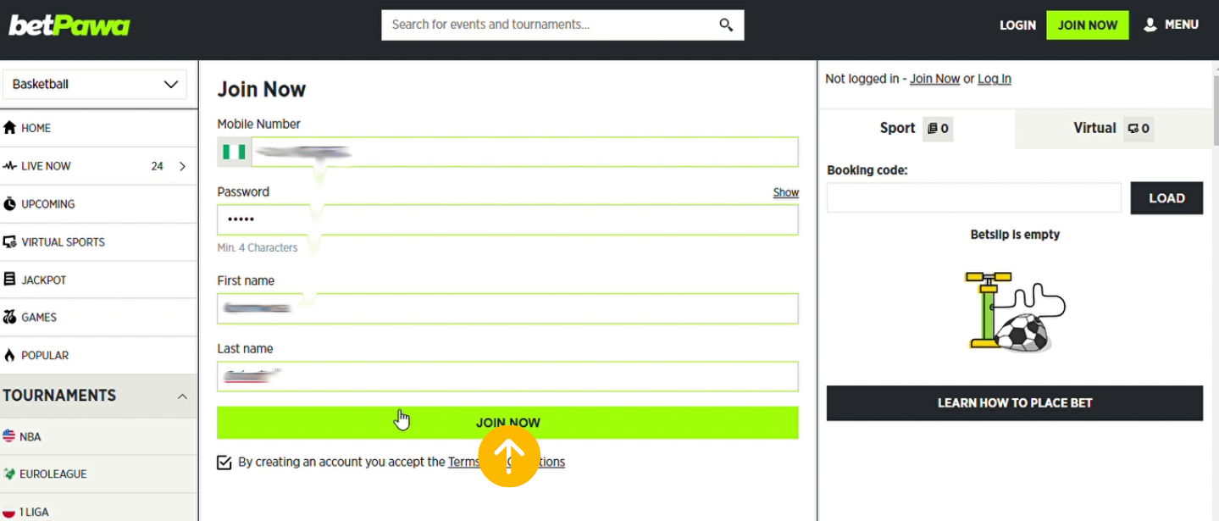Image resolution: width=1219 pixels, height=521 pixels.
Task: Click the Join Now link in betslip panel
Action: pyautogui.click(x=935, y=79)
